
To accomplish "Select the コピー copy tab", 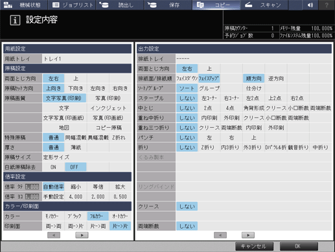I will coord(216,5).
